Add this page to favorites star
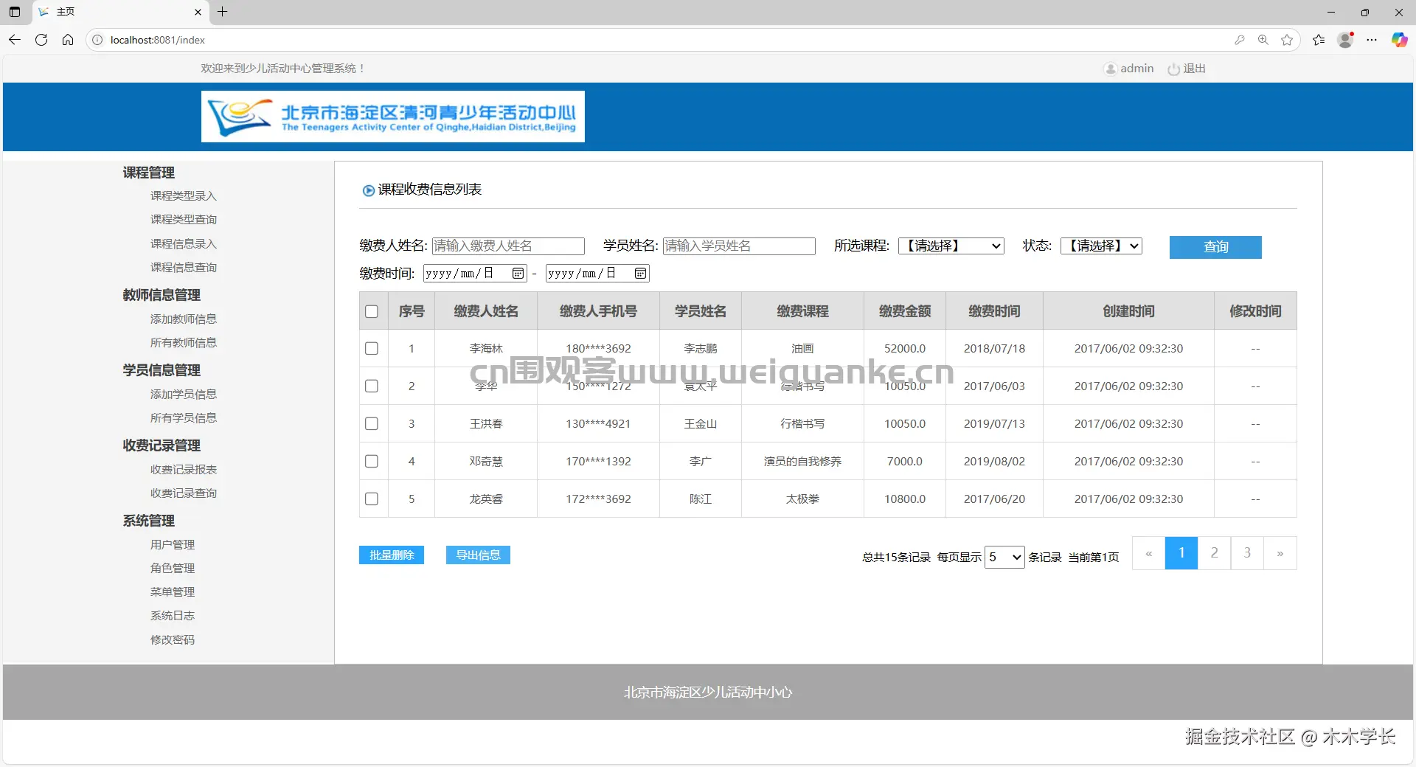This screenshot has height=767, width=1416. click(1287, 40)
